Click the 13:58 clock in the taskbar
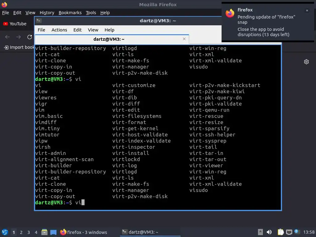Image resolution: width=316 pixels, height=237 pixels. [309, 232]
